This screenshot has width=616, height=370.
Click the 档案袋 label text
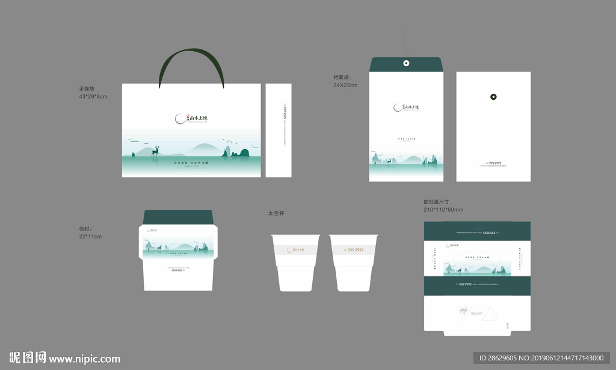point(342,78)
